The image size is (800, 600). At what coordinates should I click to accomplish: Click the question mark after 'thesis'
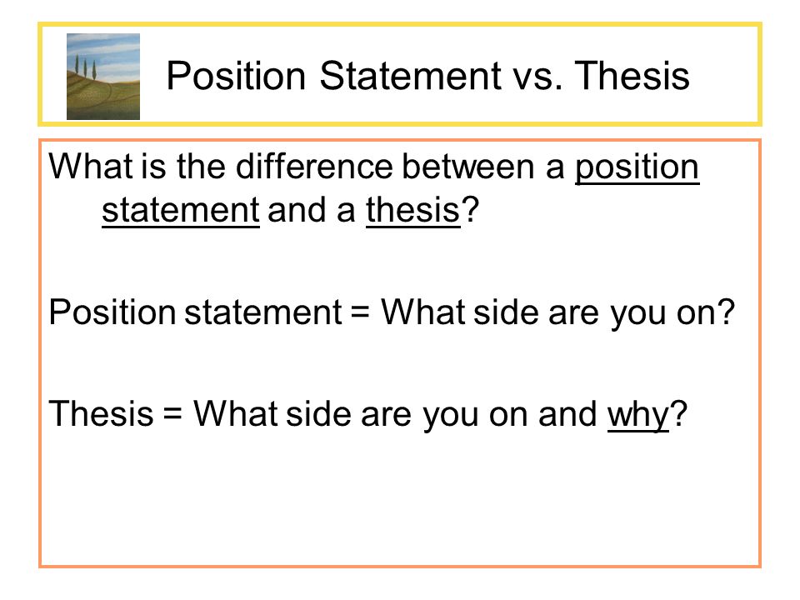470,208
